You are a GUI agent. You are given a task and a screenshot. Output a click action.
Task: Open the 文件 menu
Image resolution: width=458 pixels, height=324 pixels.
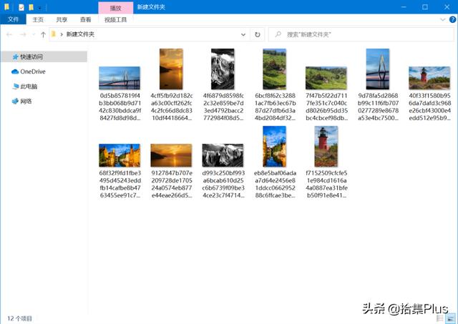pos(13,20)
